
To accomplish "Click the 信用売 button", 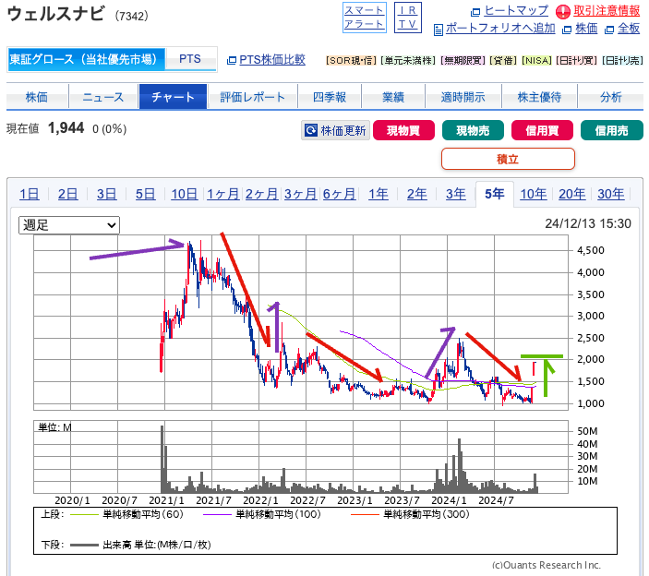I will tap(612, 130).
